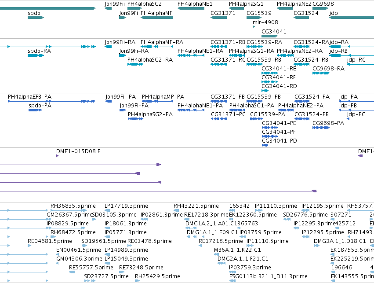Select the CG34041-PD protein label
Viewport: 374px width, 283px height.
[x=280, y=141]
